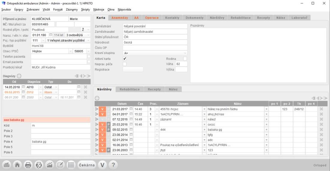
Task: Click the Čekárna button
Action: coord(87,165)
